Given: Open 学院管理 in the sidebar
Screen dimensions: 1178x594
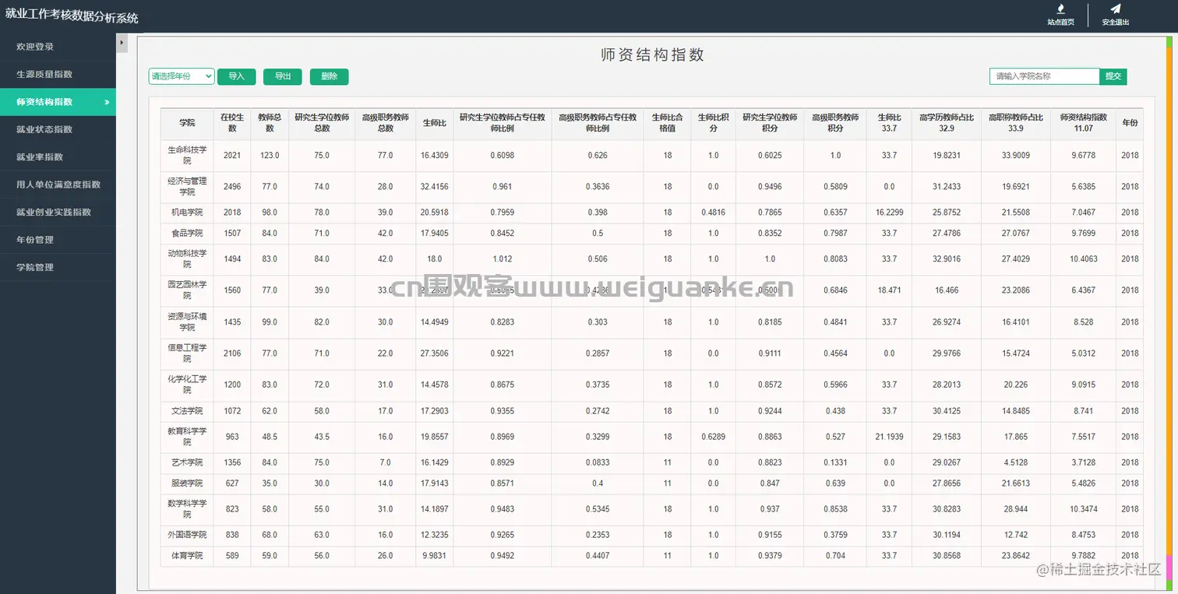Looking at the screenshot, I should [x=58, y=267].
